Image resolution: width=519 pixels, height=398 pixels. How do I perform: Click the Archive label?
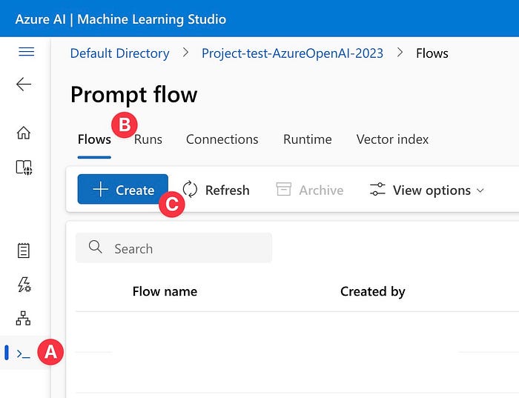coord(321,190)
